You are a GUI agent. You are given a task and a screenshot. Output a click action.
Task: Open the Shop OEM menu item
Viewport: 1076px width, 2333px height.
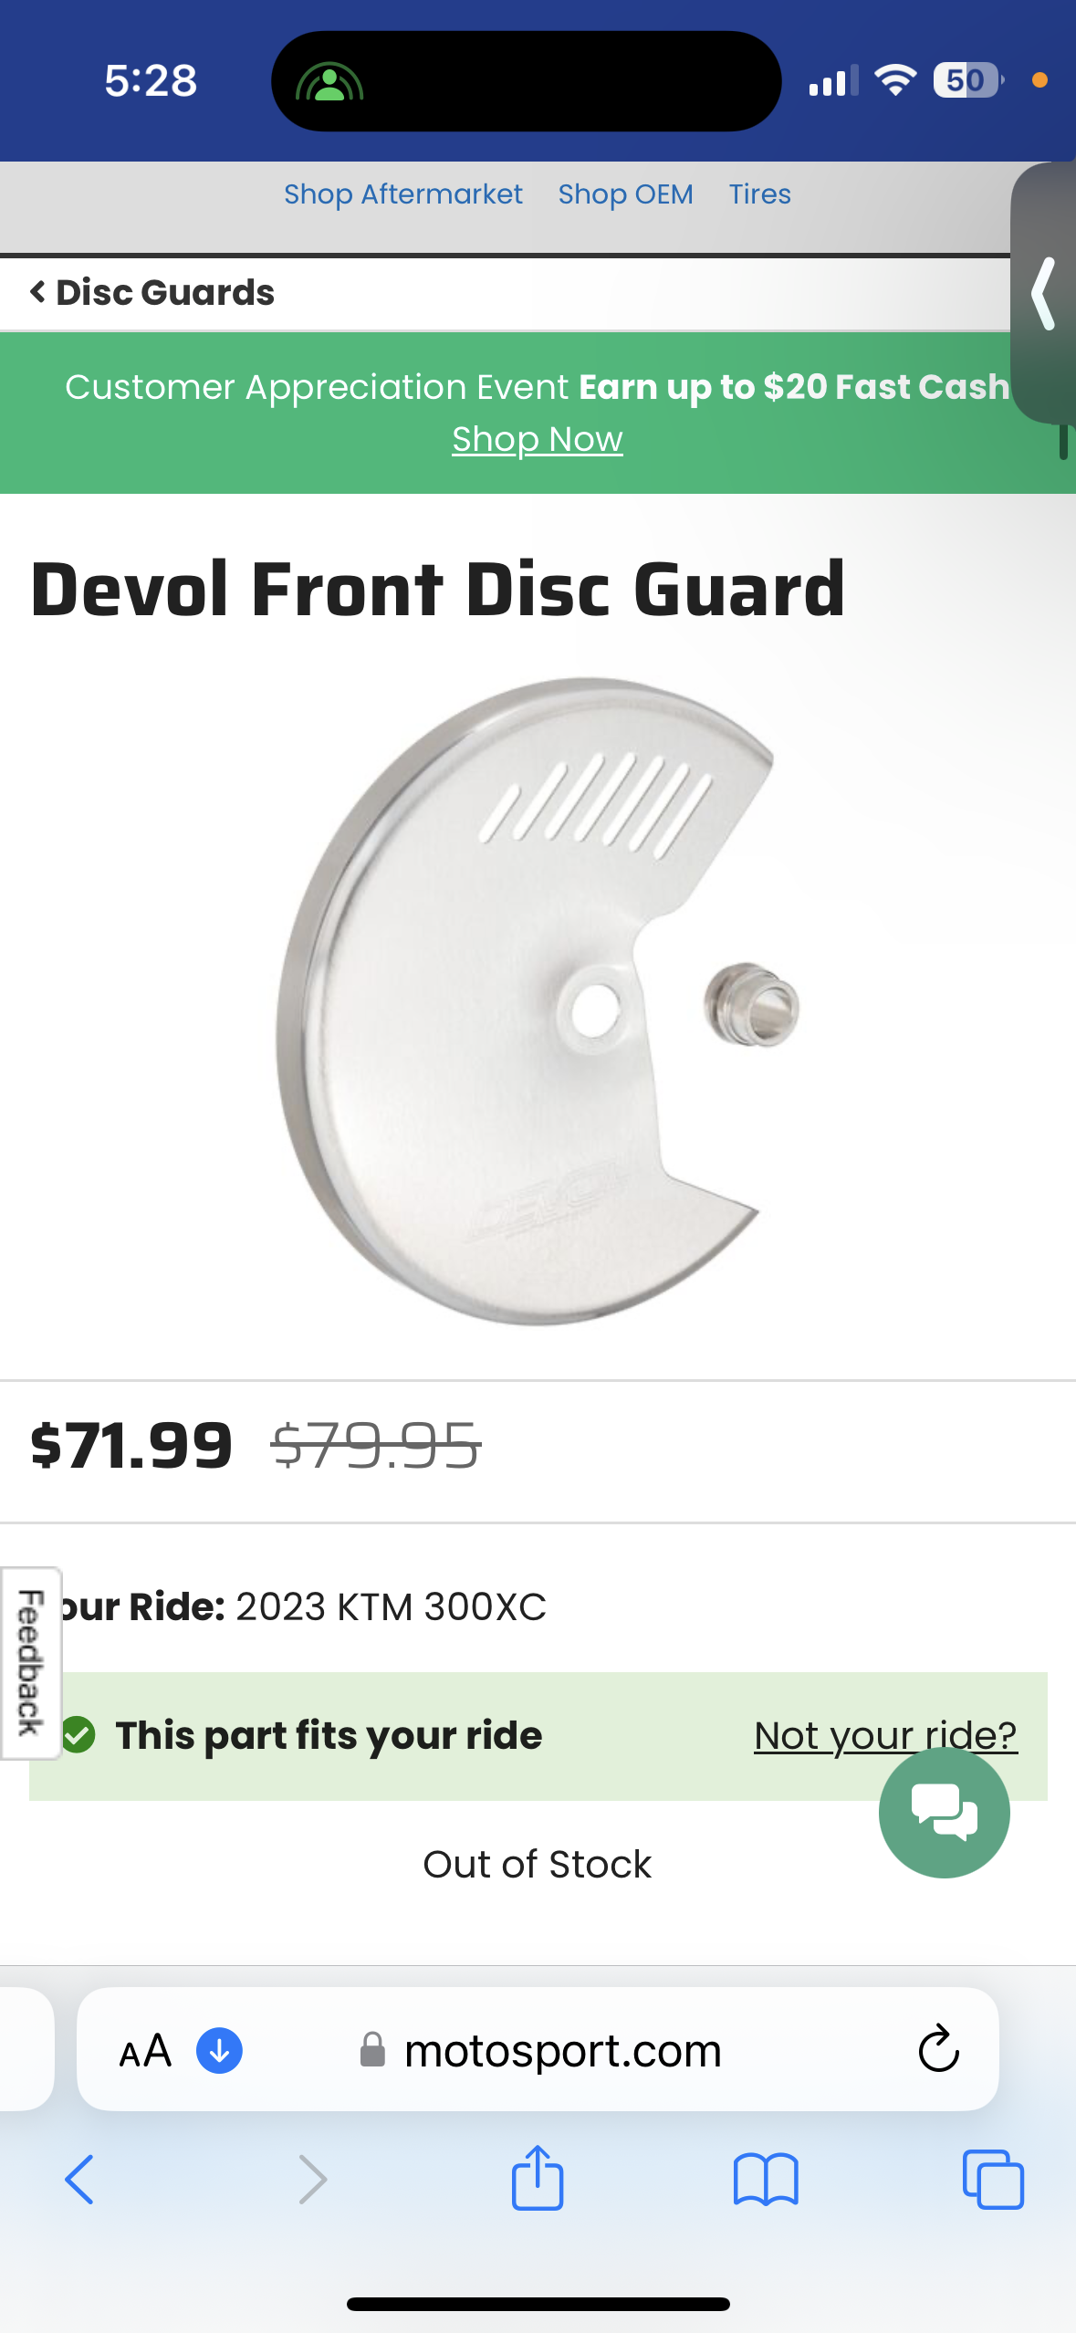(626, 194)
